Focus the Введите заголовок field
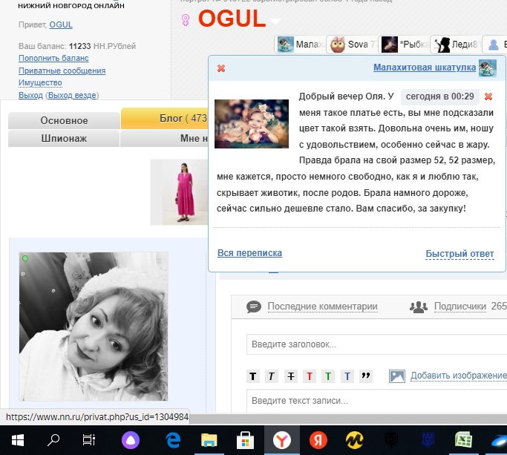Viewport: 507px width, 455px height. click(376, 344)
